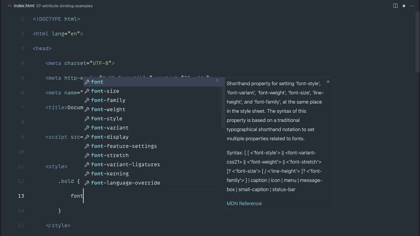Click wrench icon beside font-size suggestion
Viewport: 420px width, 236px height.
tap(87, 91)
